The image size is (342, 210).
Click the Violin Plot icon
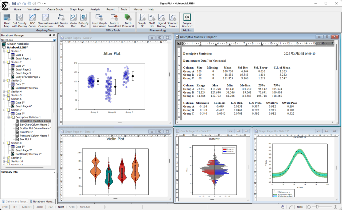[73, 20]
